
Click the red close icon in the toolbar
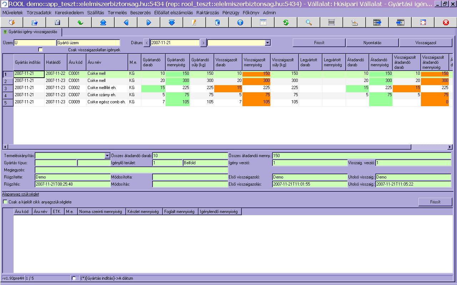click(446, 22)
